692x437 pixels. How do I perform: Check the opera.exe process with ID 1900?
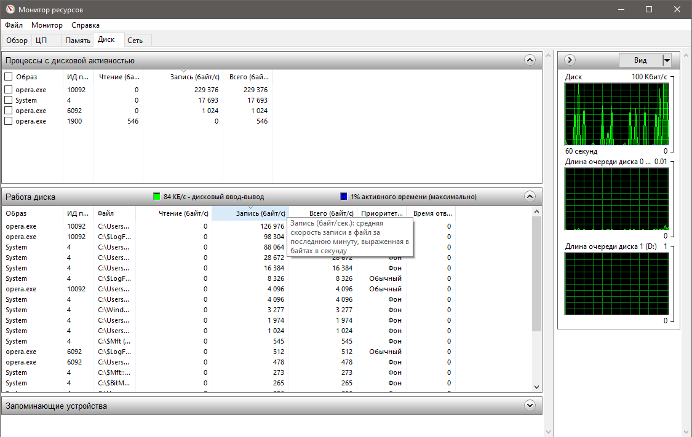coord(9,121)
